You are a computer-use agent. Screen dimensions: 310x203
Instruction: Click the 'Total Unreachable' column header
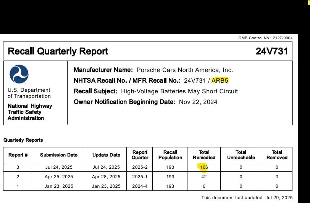click(241, 155)
